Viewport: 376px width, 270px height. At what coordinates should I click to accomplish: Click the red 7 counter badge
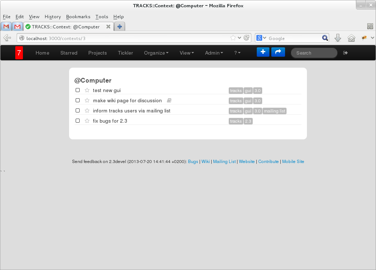click(x=19, y=53)
